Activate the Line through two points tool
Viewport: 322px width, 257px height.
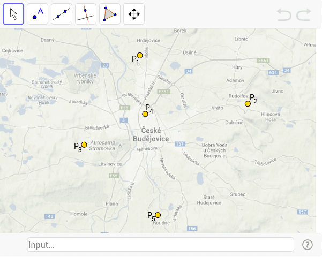coord(62,14)
